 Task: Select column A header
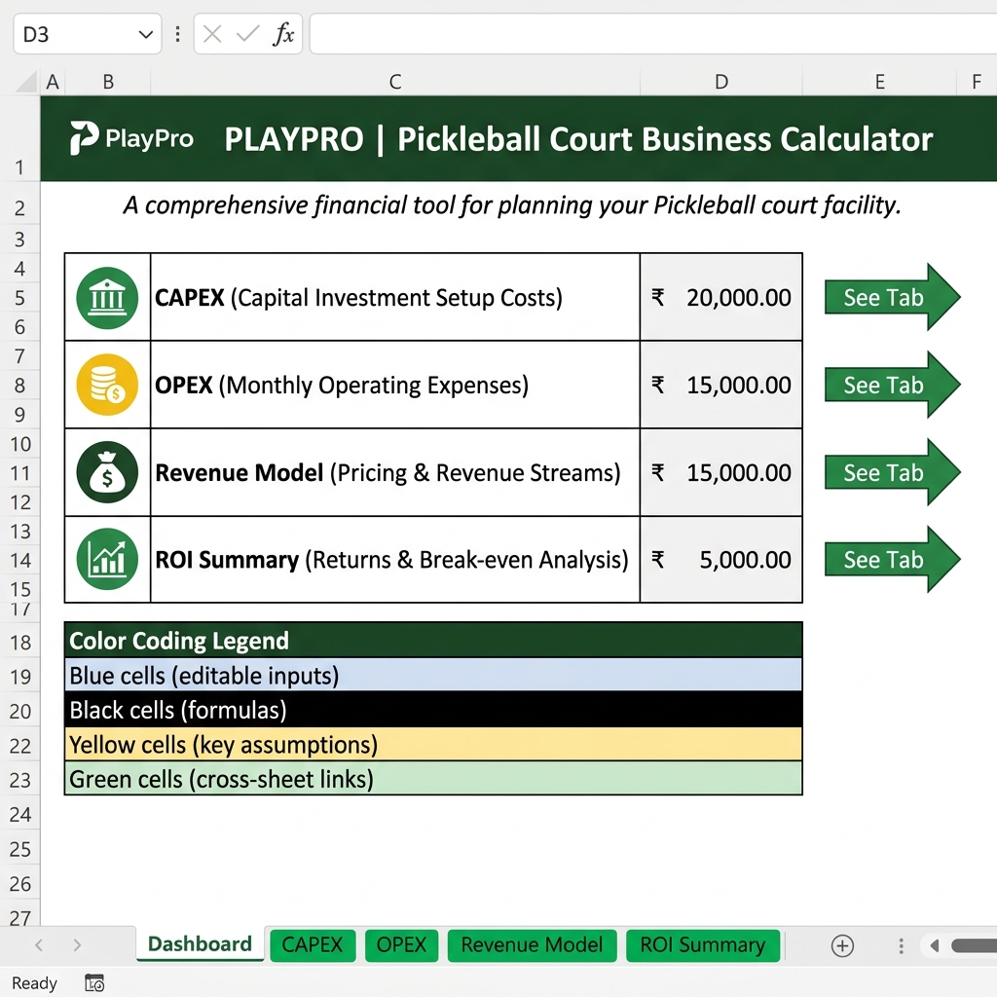point(53,82)
